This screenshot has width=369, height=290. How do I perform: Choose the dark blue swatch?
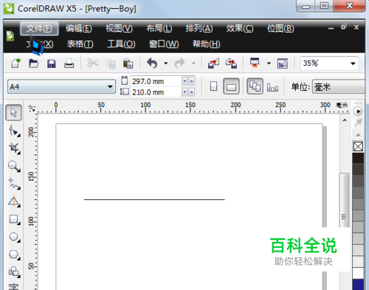pyautogui.click(x=358, y=285)
